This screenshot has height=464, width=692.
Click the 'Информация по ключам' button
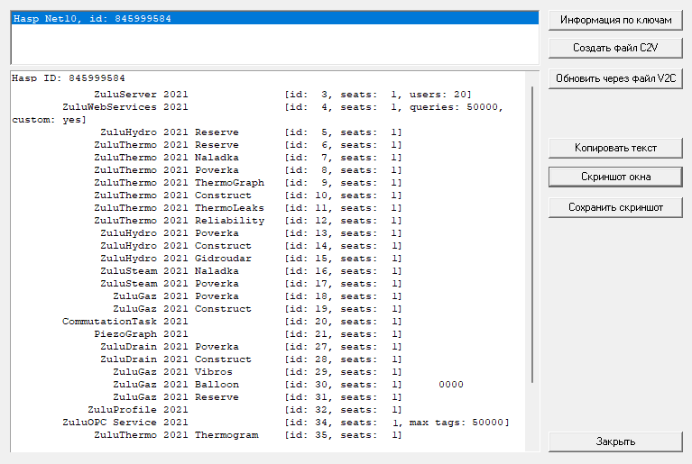click(615, 20)
